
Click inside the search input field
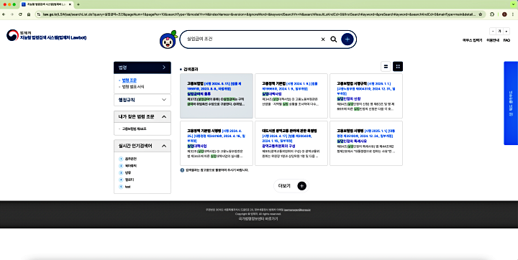point(251,40)
